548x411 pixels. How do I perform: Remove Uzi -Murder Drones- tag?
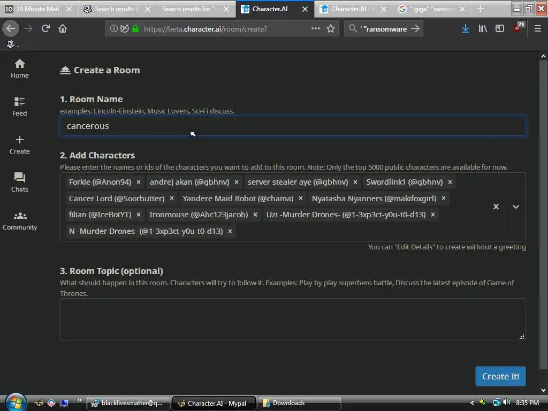pyautogui.click(x=432, y=215)
